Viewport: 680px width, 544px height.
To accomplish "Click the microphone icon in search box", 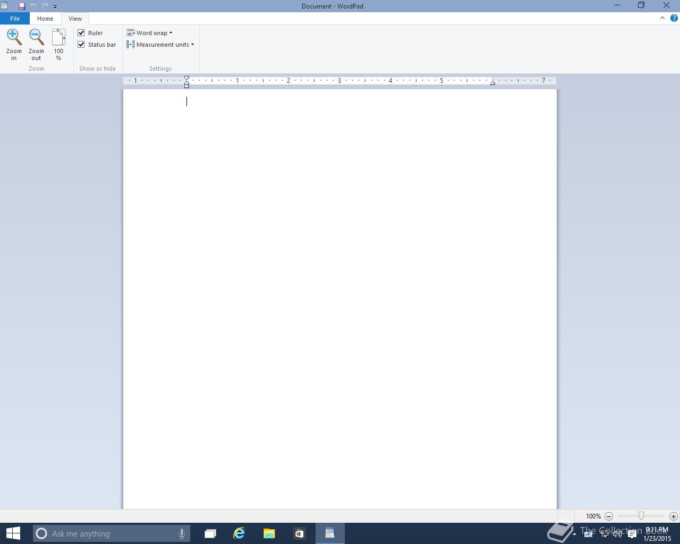I will [182, 533].
